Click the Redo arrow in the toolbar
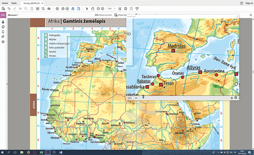The image size is (254, 155). [x=15, y=9]
